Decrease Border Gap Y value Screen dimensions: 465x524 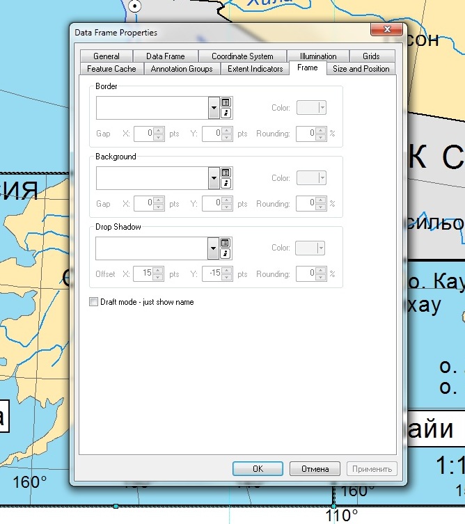(227, 137)
